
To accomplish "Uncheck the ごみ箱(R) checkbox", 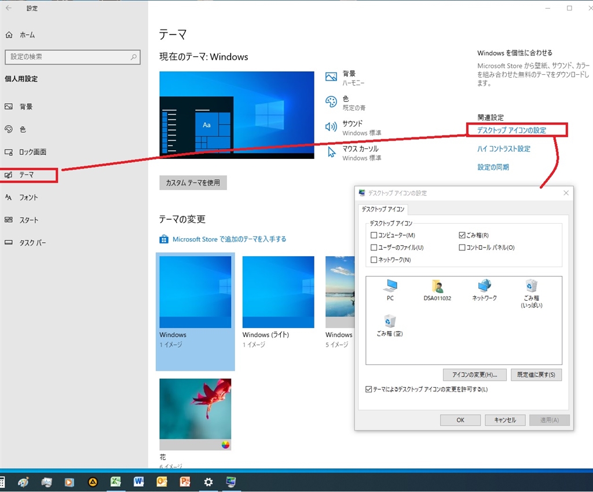I will [462, 235].
